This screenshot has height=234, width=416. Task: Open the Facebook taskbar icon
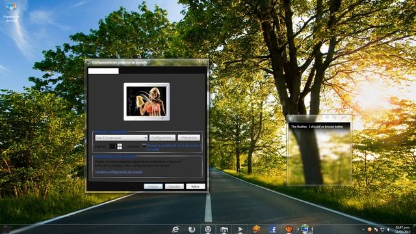click(x=273, y=229)
